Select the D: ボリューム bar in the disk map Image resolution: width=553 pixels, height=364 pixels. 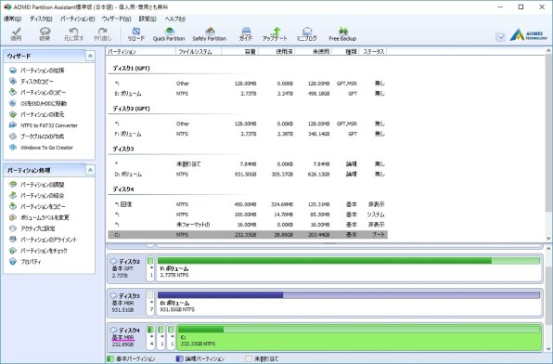[349, 303]
